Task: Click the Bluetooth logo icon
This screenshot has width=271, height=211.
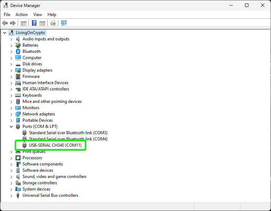Action: point(18,51)
